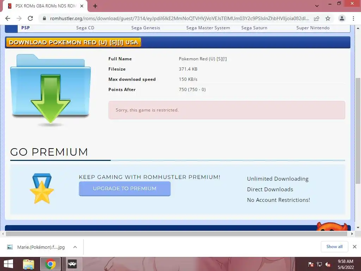Click the address bar URL
The width and height of the screenshot is (361, 271).
pos(179,18)
